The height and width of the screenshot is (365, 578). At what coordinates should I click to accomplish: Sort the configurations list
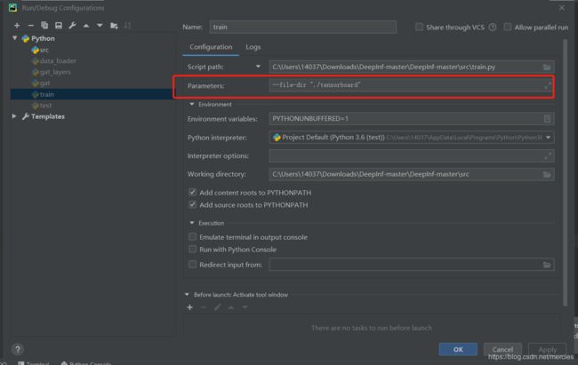pos(127,26)
